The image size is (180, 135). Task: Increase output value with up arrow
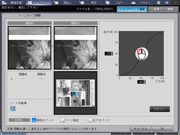pos(112,53)
